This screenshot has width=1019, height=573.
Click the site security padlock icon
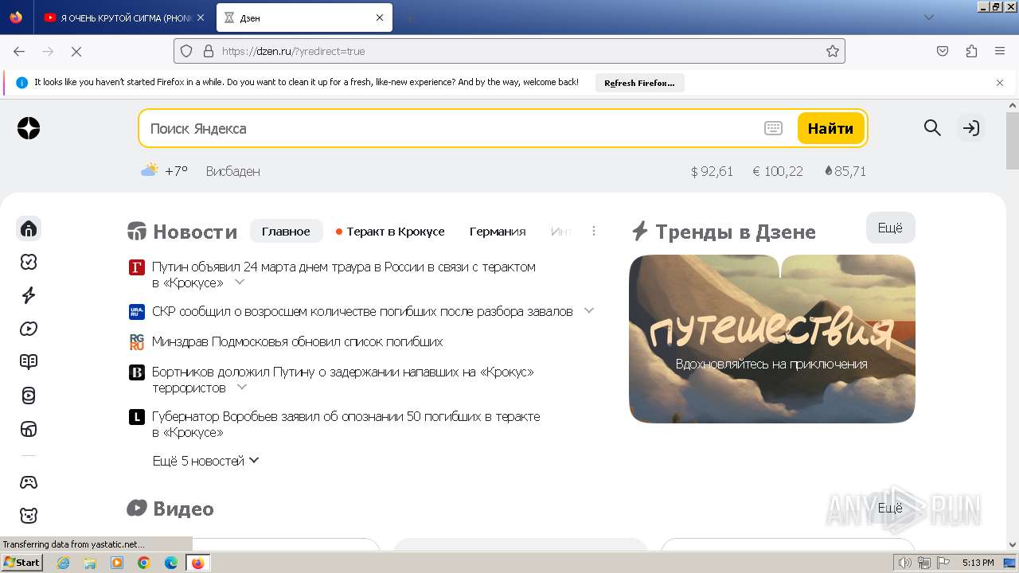pyautogui.click(x=209, y=51)
